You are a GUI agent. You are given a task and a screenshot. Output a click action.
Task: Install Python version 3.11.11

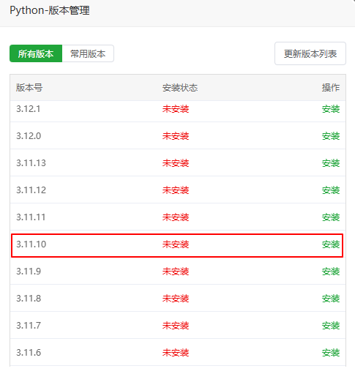331,217
